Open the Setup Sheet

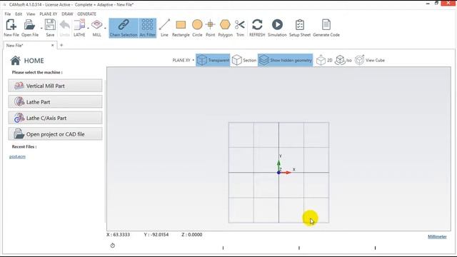(300, 28)
